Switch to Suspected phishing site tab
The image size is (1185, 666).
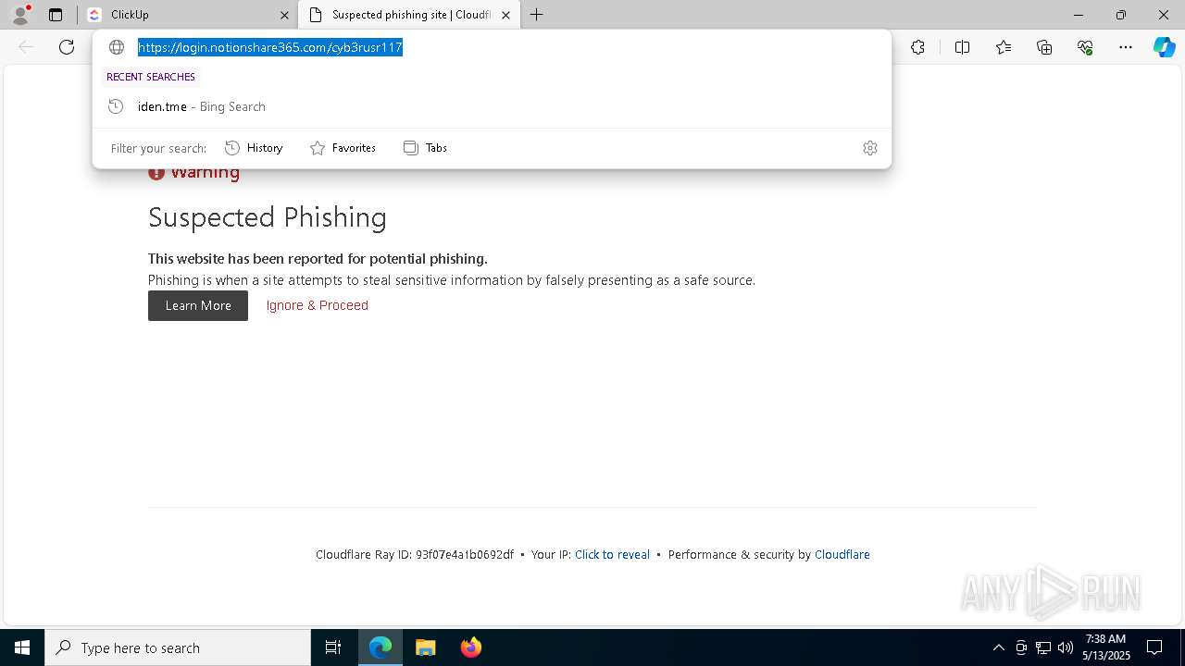click(407, 15)
